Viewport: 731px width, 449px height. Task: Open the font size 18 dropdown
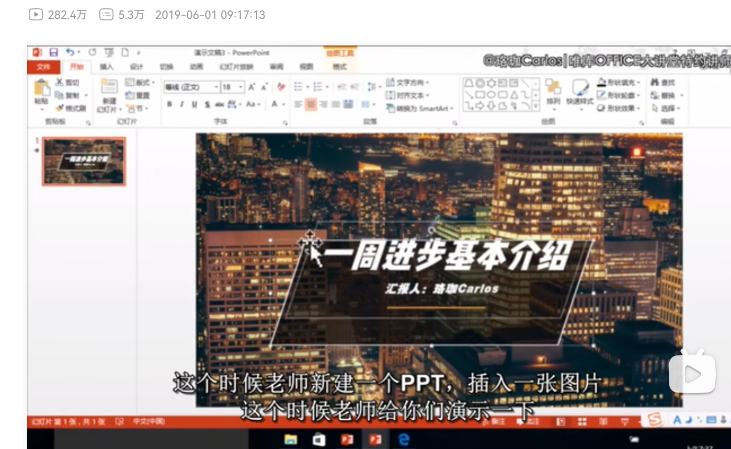point(233,87)
